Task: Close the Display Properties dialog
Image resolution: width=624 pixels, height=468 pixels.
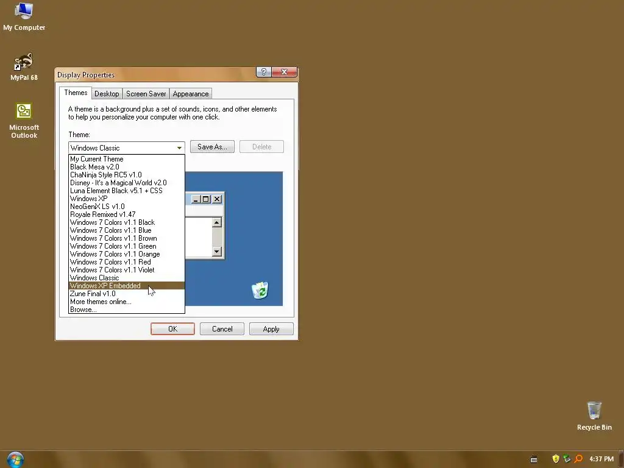Action: point(284,72)
